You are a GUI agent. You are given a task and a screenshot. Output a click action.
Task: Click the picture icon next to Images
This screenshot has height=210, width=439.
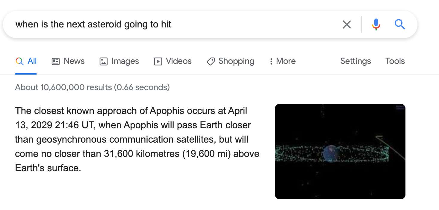coord(103,61)
